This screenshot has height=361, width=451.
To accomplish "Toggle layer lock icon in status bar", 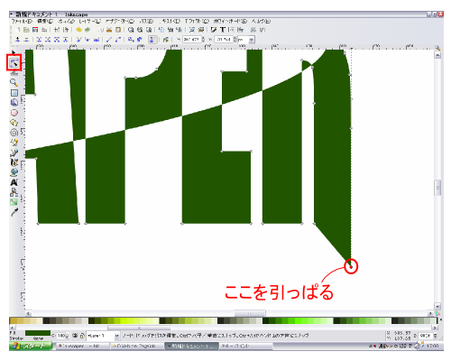I will [x=82, y=336].
